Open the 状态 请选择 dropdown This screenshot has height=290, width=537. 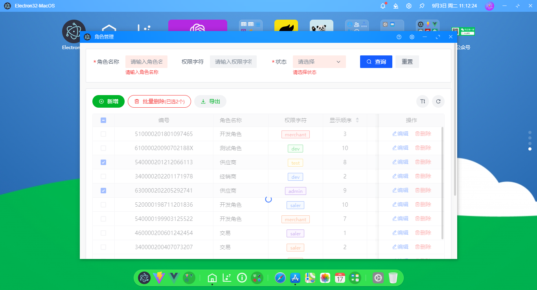pos(319,62)
